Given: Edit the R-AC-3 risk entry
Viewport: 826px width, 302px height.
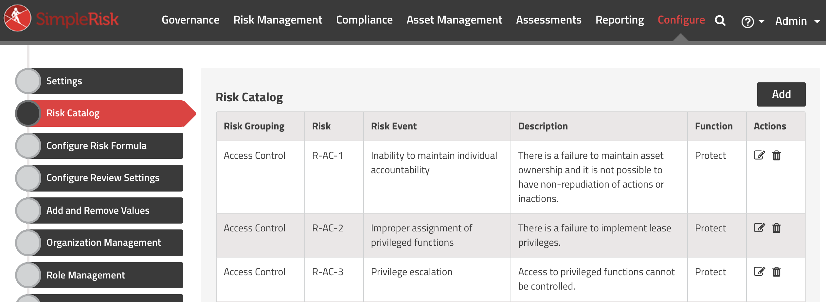Looking at the screenshot, I should pos(759,272).
